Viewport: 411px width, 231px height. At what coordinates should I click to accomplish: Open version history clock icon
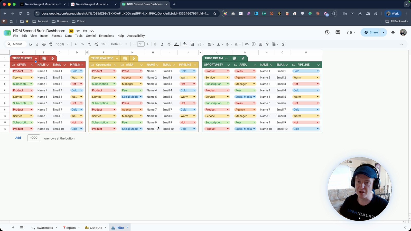(327, 32)
